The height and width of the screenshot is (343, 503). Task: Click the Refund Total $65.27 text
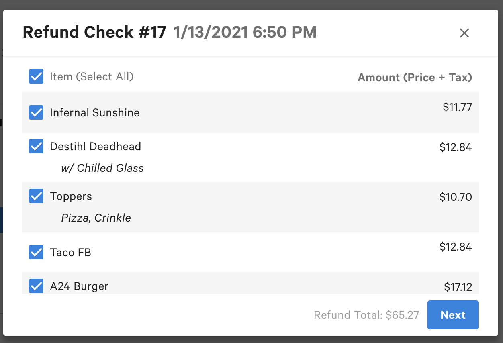point(366,315)
